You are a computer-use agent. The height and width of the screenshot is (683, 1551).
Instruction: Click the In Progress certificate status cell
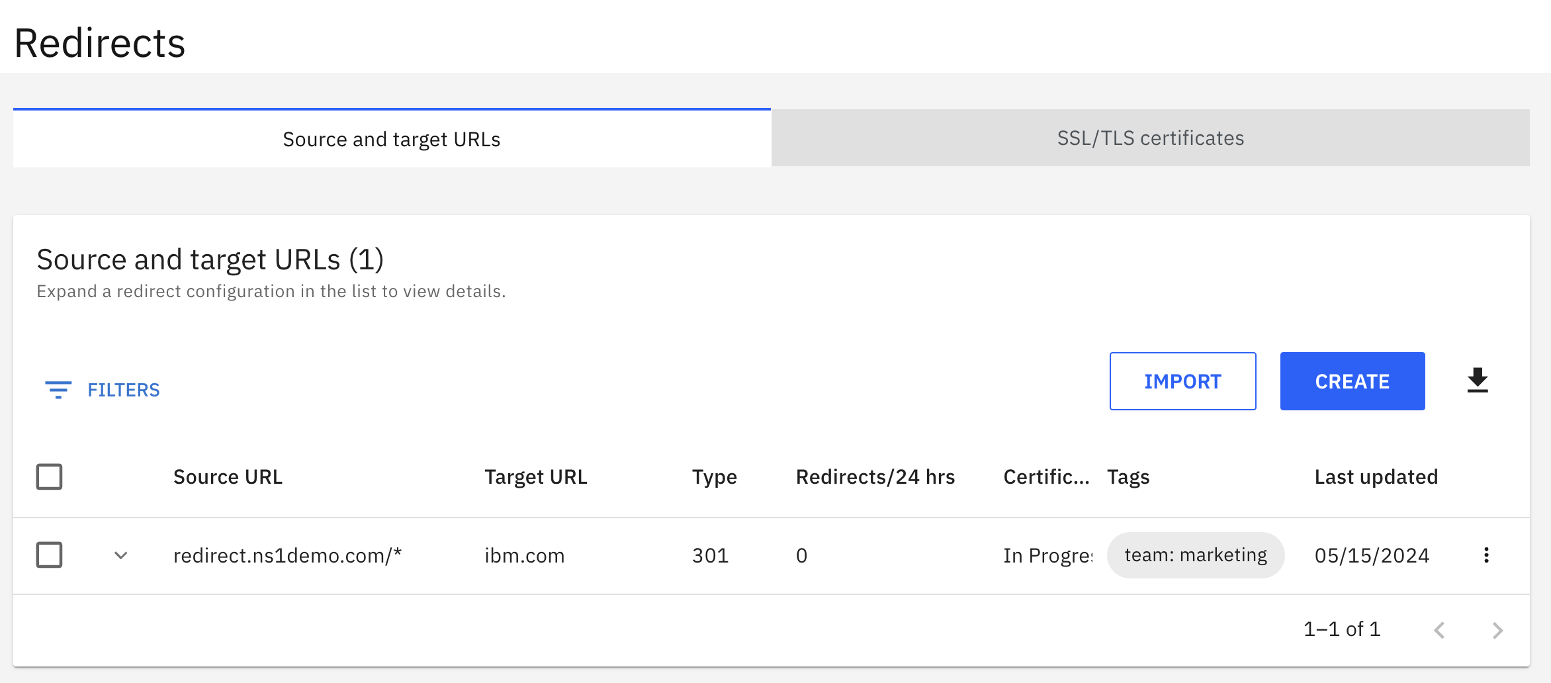(1047, 556)
